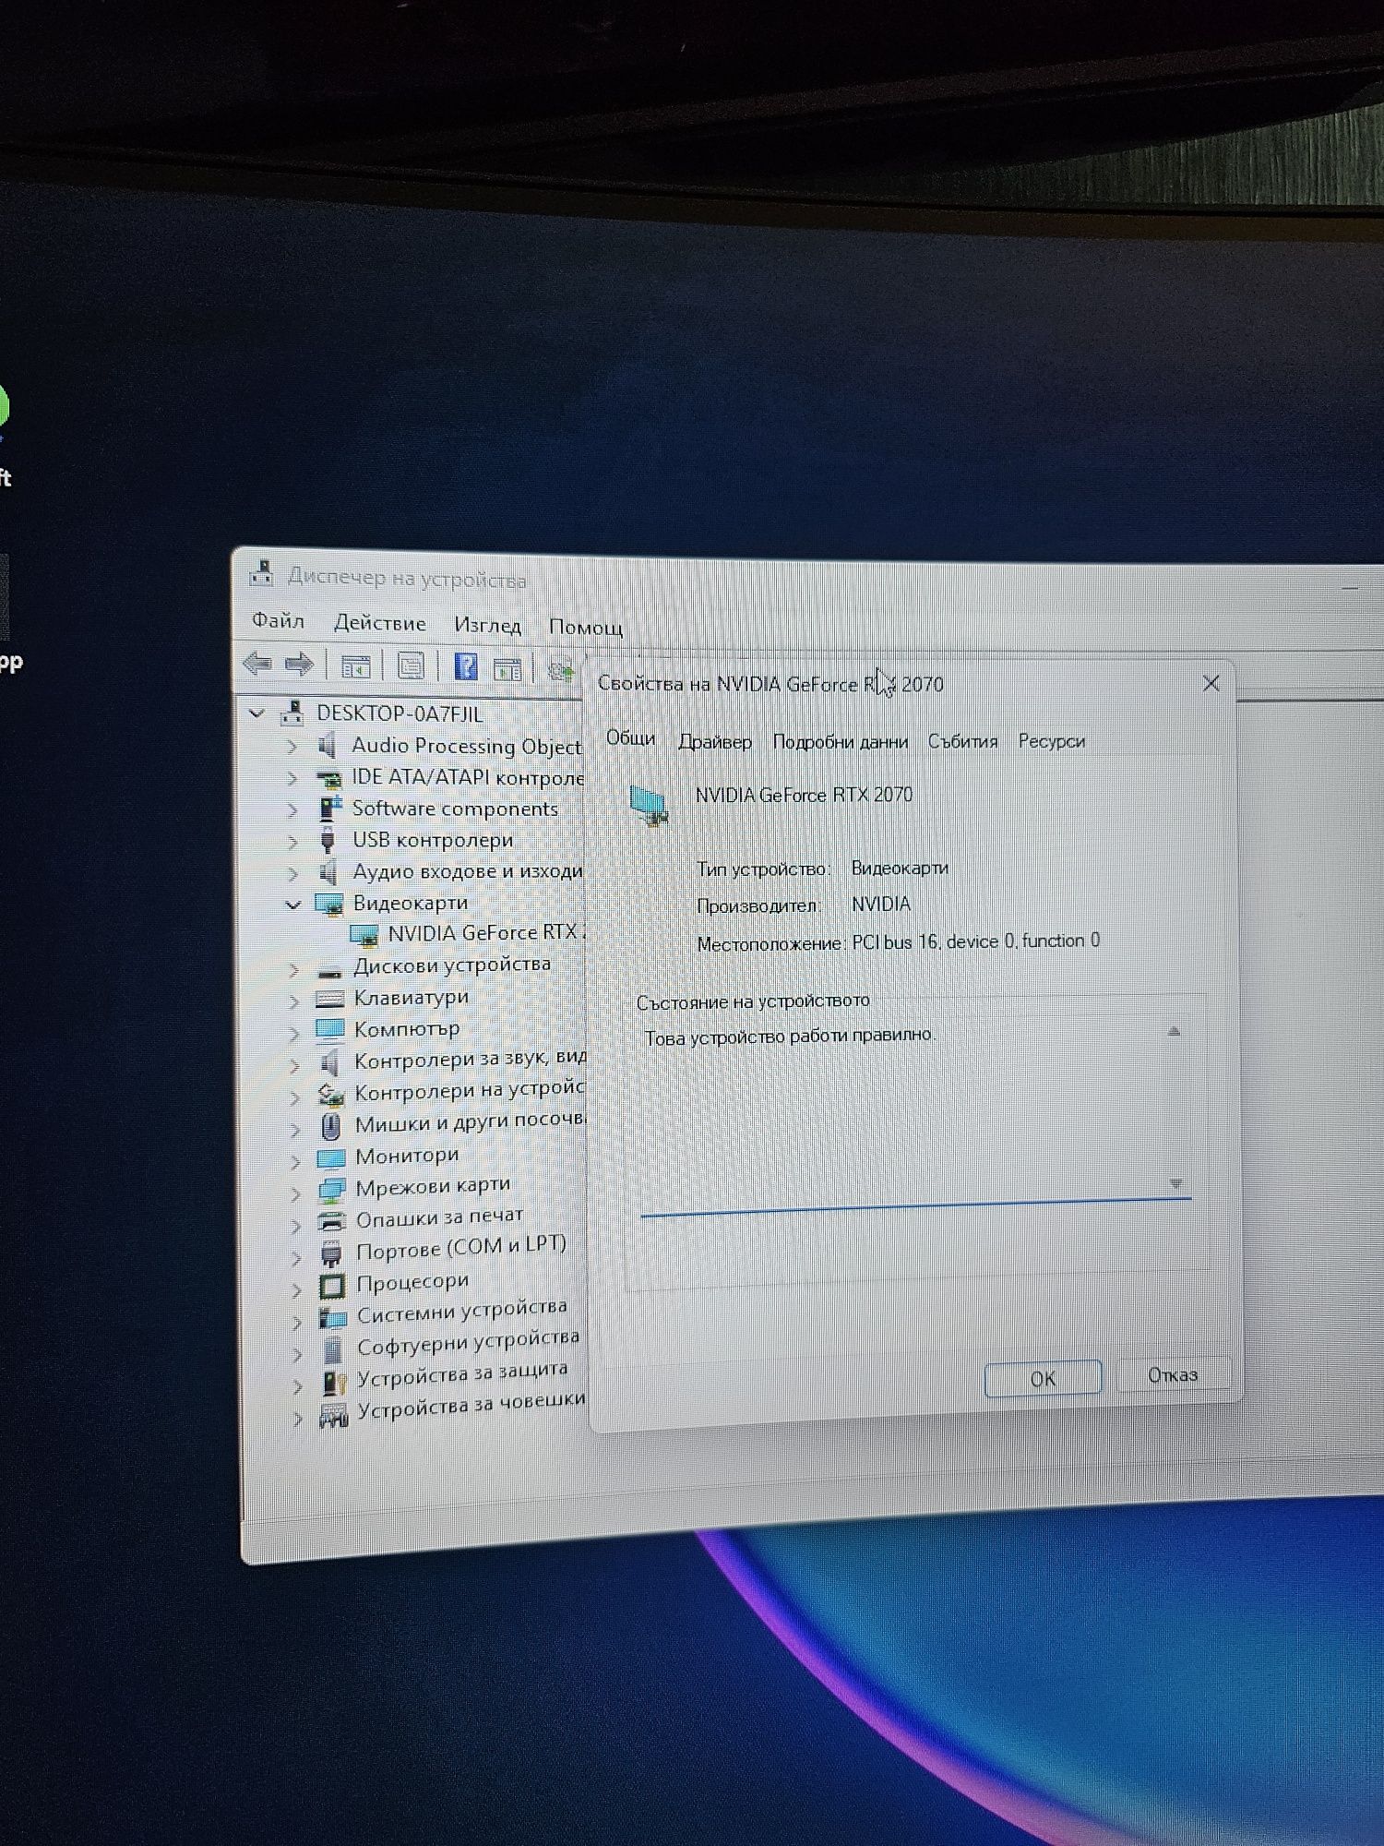Click the Software components puzzle icon
Screen dimensions: 1384x1846
[x=329, y=808]
